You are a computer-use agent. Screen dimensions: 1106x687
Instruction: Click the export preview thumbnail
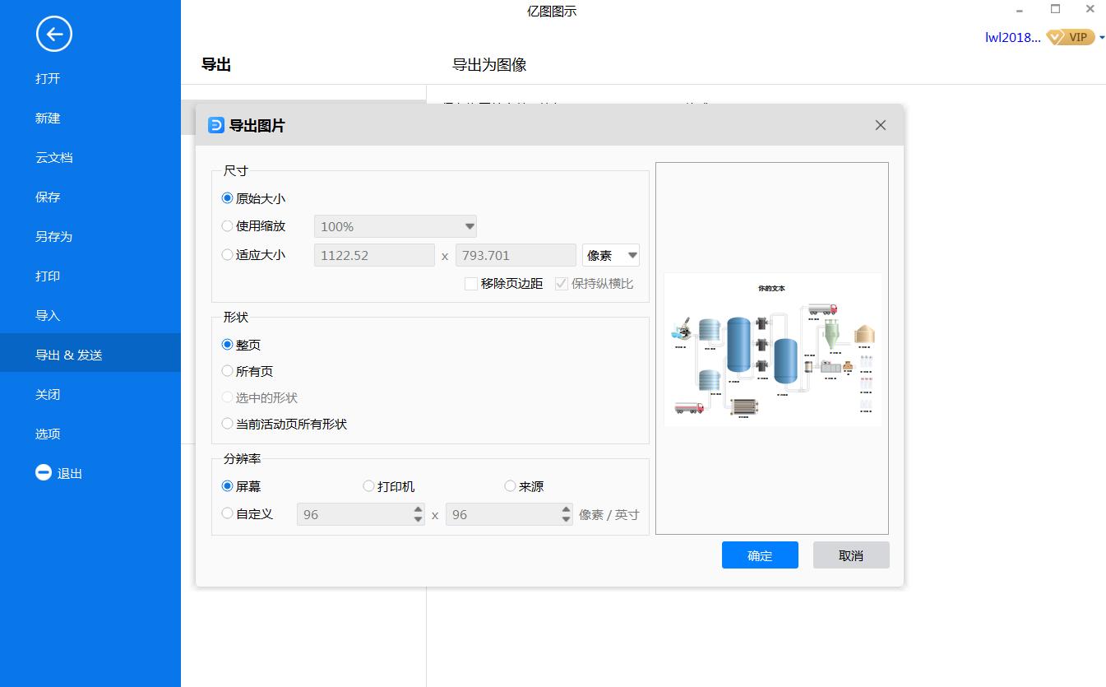tap(771, 349)
